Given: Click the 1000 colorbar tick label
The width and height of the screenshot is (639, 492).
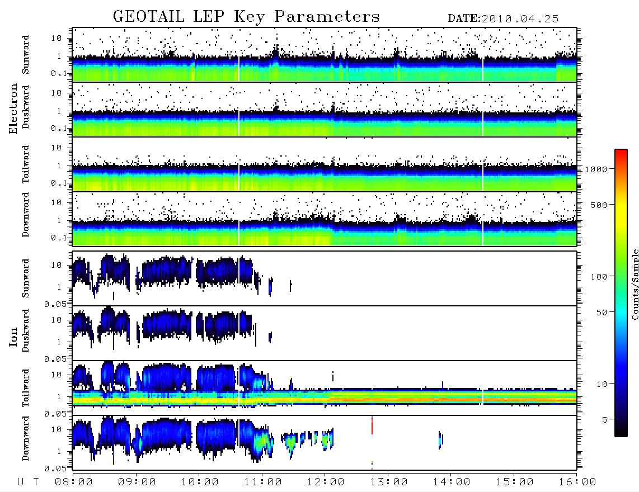Looking at the screenshot, I should 596,169.
